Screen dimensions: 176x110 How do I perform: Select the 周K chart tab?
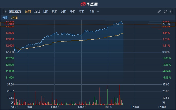(55, 12)
